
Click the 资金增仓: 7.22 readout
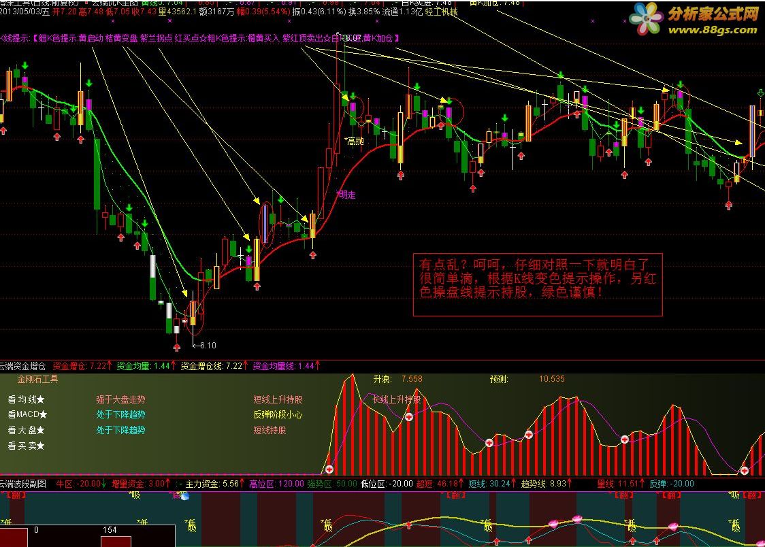[82, 366]
